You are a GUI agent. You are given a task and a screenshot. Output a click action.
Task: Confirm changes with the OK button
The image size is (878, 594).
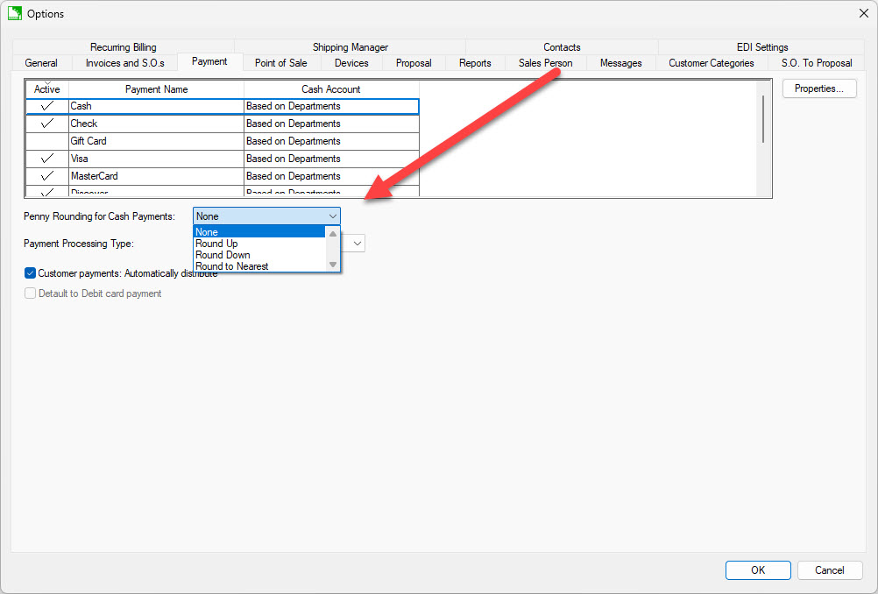[758, 570]
